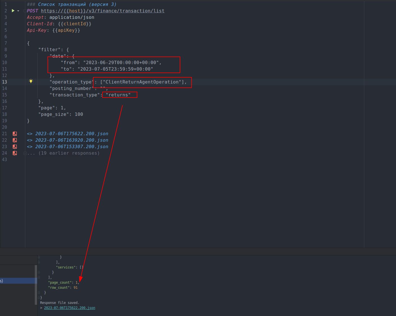Click the "services" key in the response
This screenshot has height=316, width=396.
coord(66,267)
